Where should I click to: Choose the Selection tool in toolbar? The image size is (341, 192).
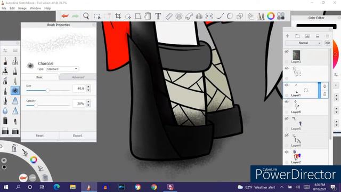tap(97, 16)
